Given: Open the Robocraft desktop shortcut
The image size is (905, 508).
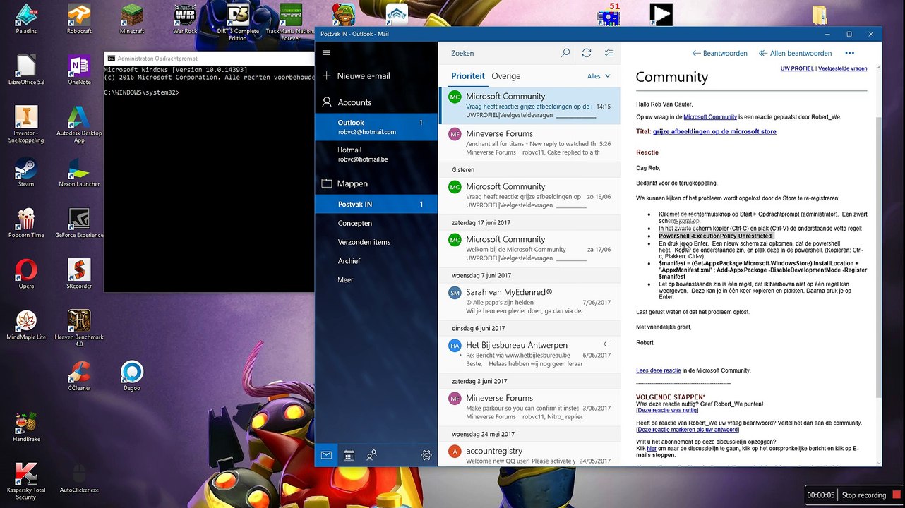Looking at the screenshot, I should pyautogui.click(x=79, y=19).
